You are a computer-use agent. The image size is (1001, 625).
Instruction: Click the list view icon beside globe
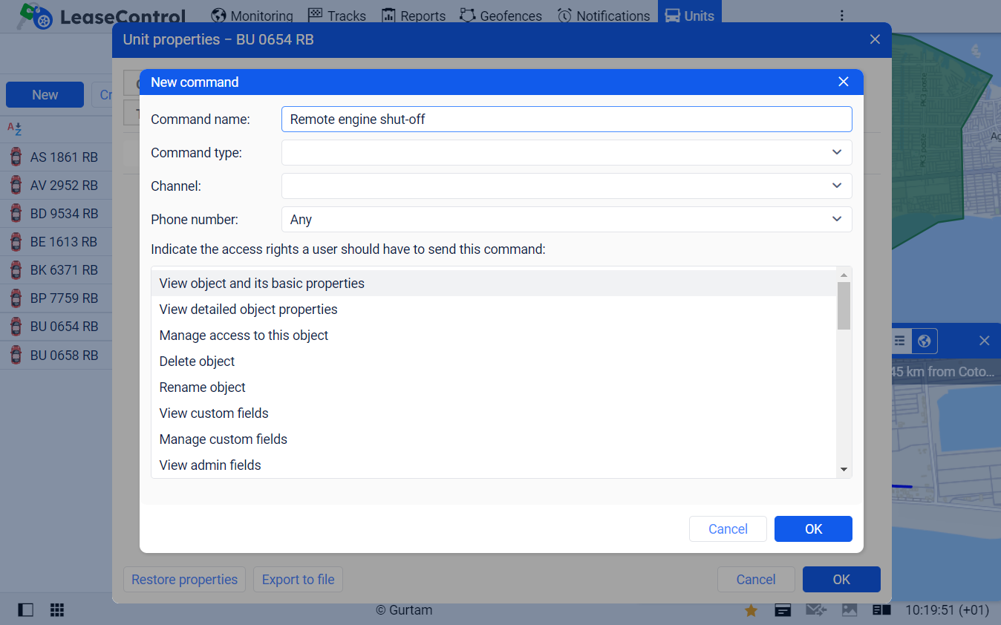[x=899, y=341]
